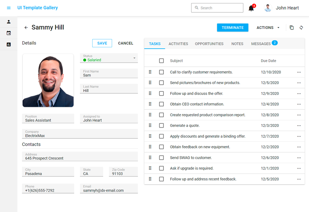Open the calendar icon in sidebar

pos(9,33)
